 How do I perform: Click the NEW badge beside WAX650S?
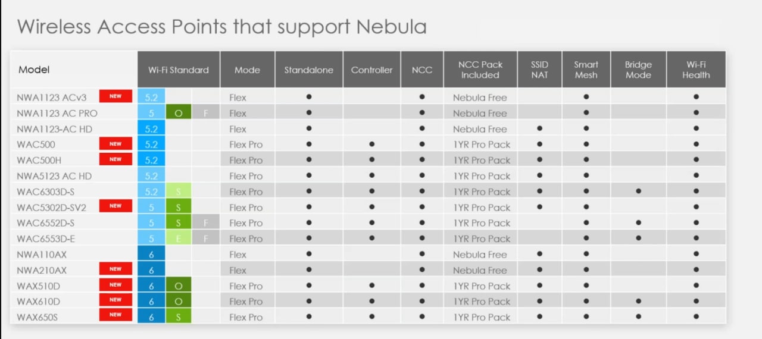pos(115,315)
